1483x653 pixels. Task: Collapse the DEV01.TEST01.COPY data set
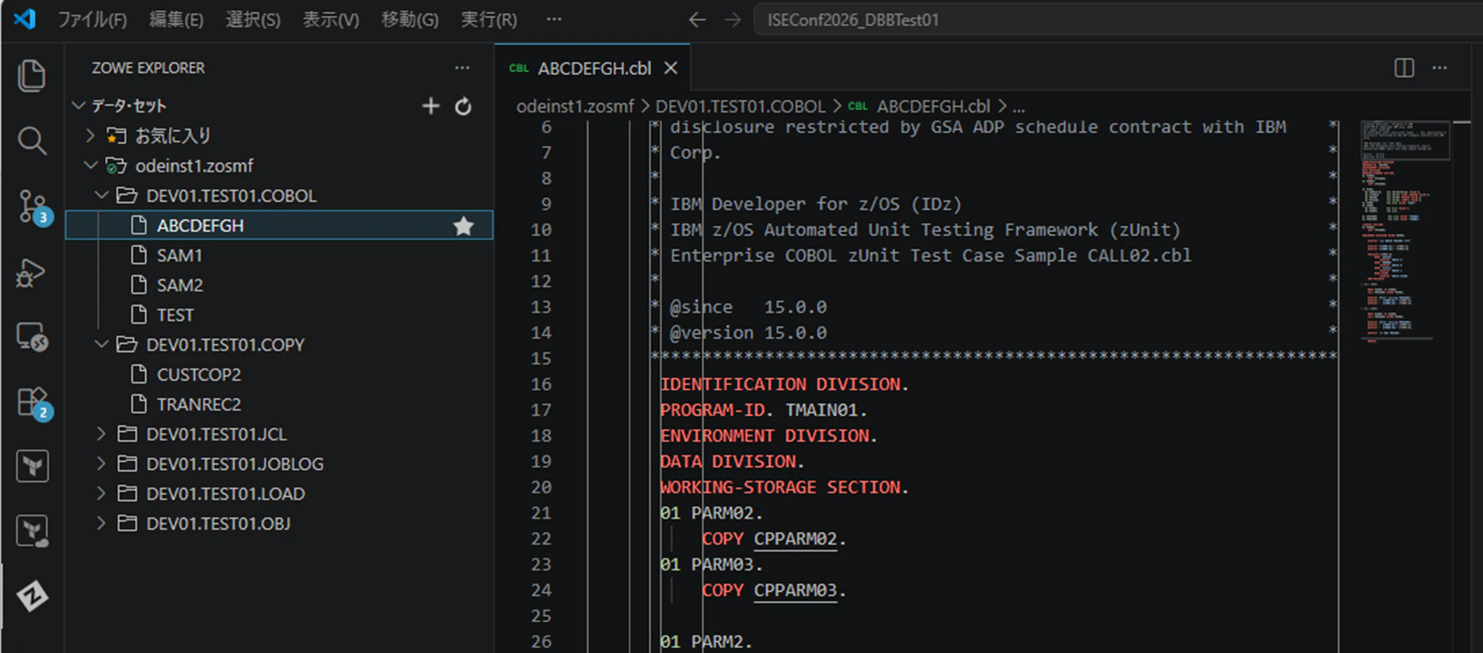click(102, 344)
